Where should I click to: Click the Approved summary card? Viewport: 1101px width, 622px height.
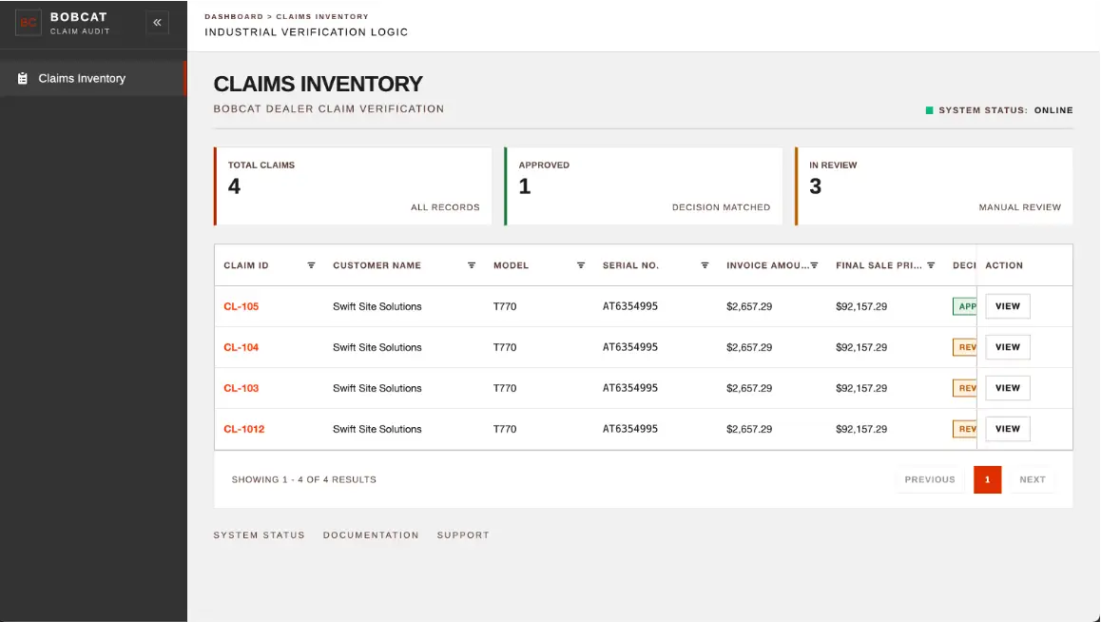pos(643,186)
